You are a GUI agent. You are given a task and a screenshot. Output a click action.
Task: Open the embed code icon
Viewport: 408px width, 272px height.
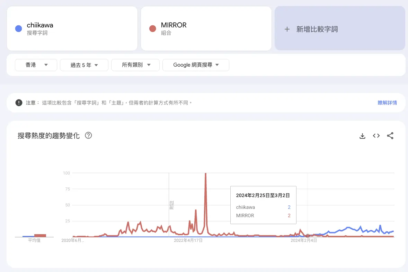point(376,136)
